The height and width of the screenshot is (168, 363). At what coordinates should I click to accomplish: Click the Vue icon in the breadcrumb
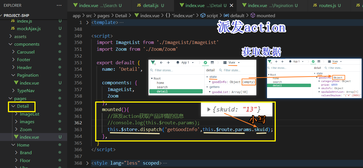coord(137,16)
